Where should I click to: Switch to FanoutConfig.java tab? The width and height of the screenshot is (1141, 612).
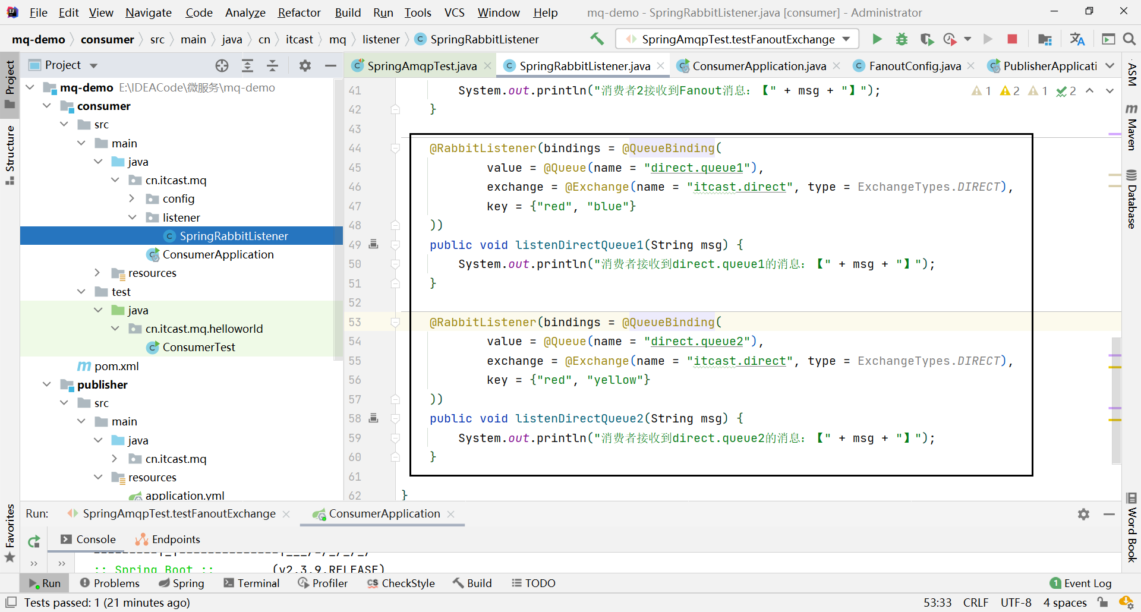(915, 66)
